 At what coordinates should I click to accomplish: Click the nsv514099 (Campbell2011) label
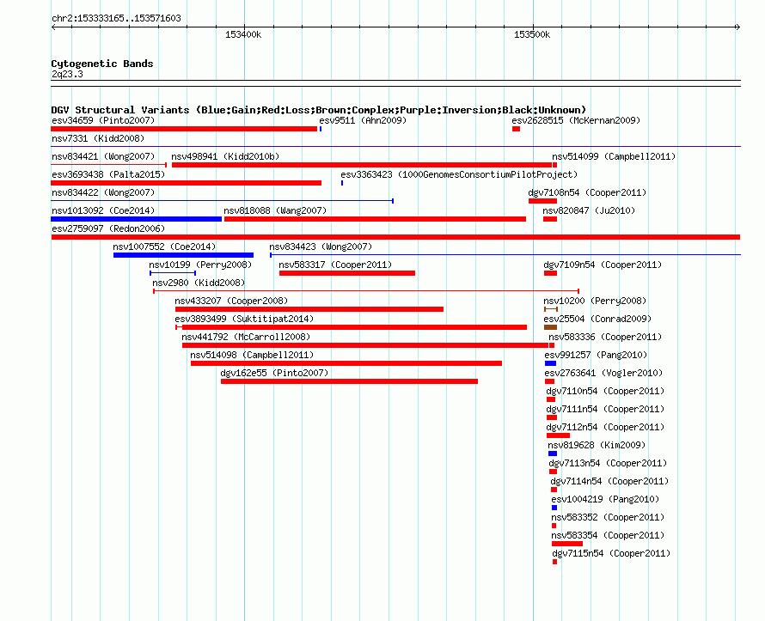pyautogui.click(x=614, y=156)
